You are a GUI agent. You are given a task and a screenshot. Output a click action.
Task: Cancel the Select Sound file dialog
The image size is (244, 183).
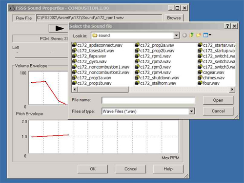coord(218,111)
